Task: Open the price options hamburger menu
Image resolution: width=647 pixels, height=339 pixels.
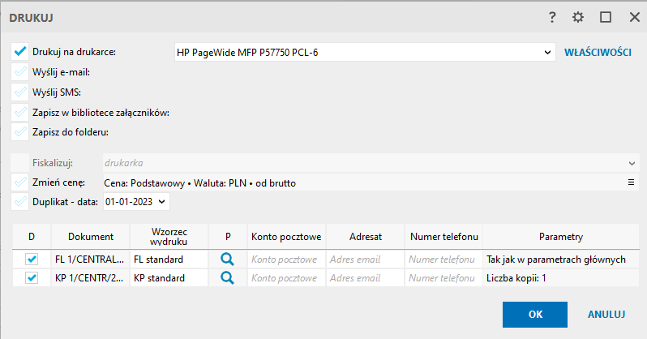Action: click(x=631, y=182)
